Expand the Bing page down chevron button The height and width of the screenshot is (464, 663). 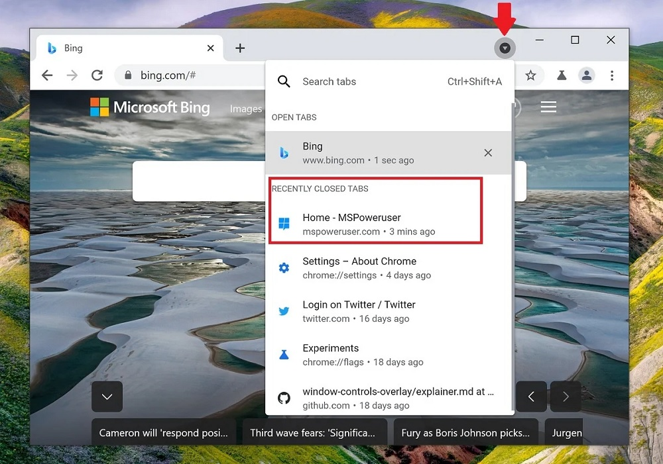pos(107,396)
